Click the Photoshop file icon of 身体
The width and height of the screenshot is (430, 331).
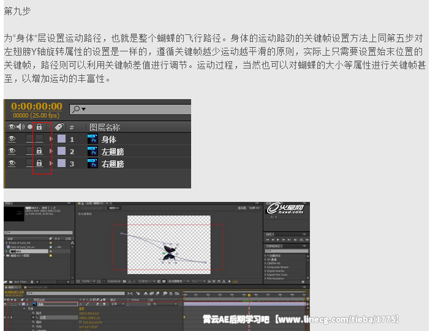[92, 139]
